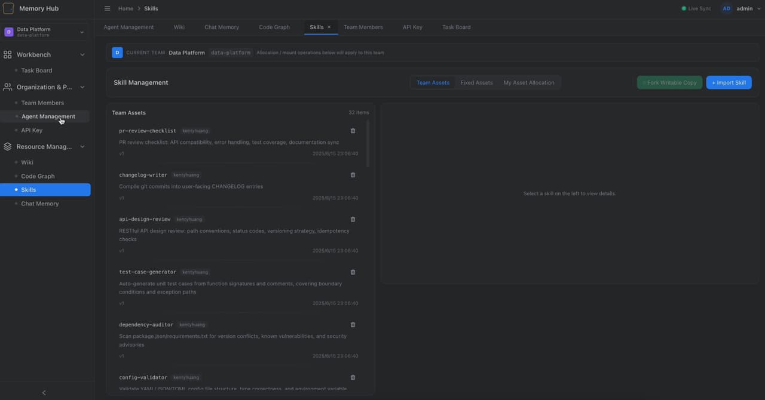Open the admin user dropdown

[x=749, y=8]
